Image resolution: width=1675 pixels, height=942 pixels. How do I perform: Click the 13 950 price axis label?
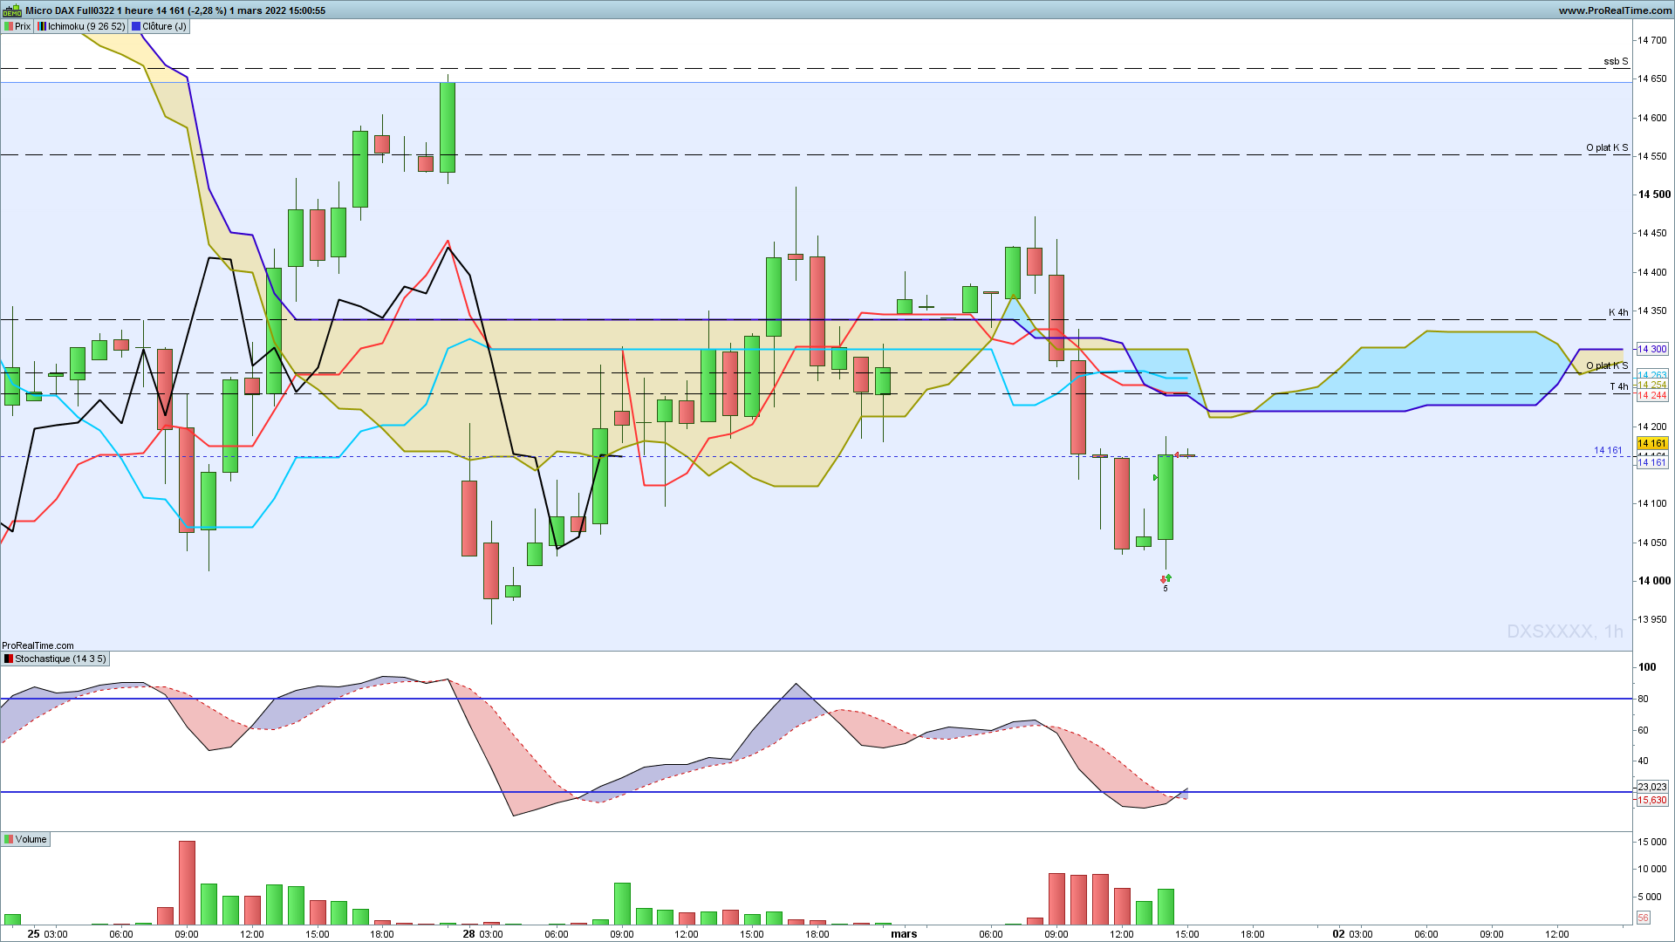click(1651, 619)
